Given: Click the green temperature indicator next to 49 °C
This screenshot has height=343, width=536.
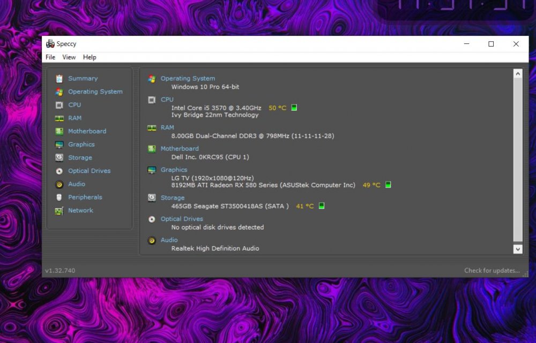Looking at the screenshot, I should [388, 185].
